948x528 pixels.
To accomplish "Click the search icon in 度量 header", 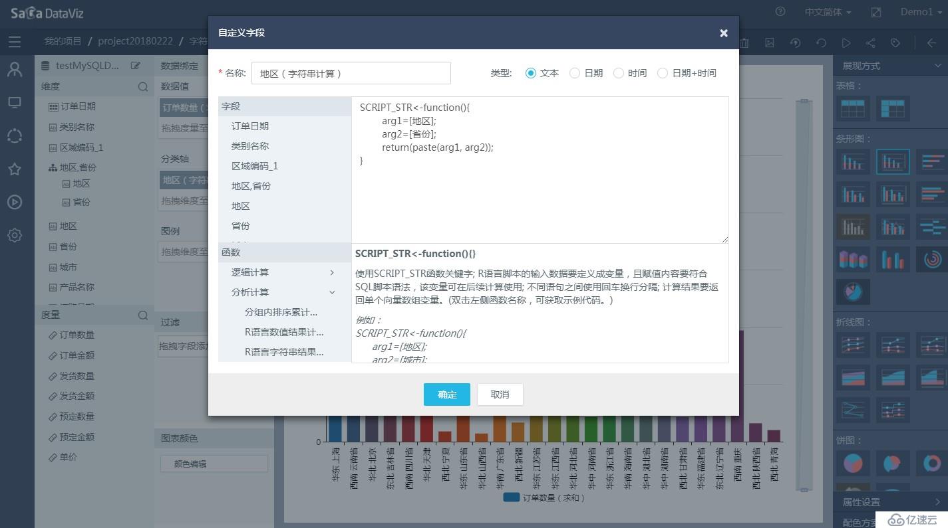I will point(143,315).
